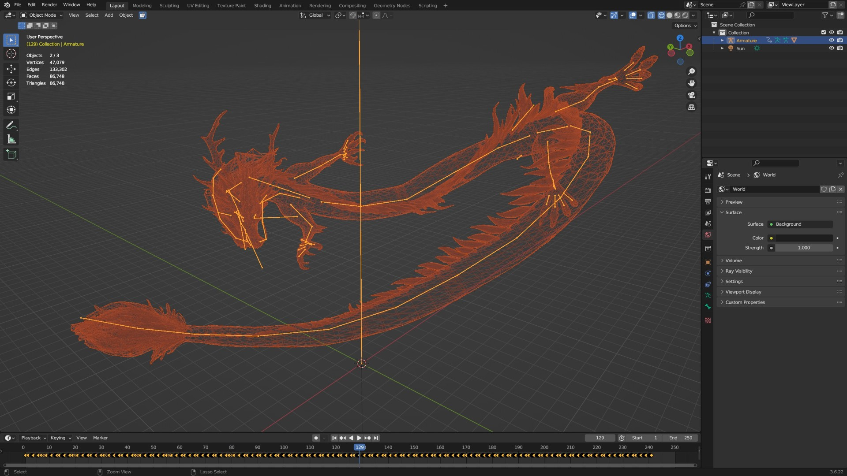This screenshot has height=476, width=847.
Task: Select the Add Cube tool
Action: (11, 154)
